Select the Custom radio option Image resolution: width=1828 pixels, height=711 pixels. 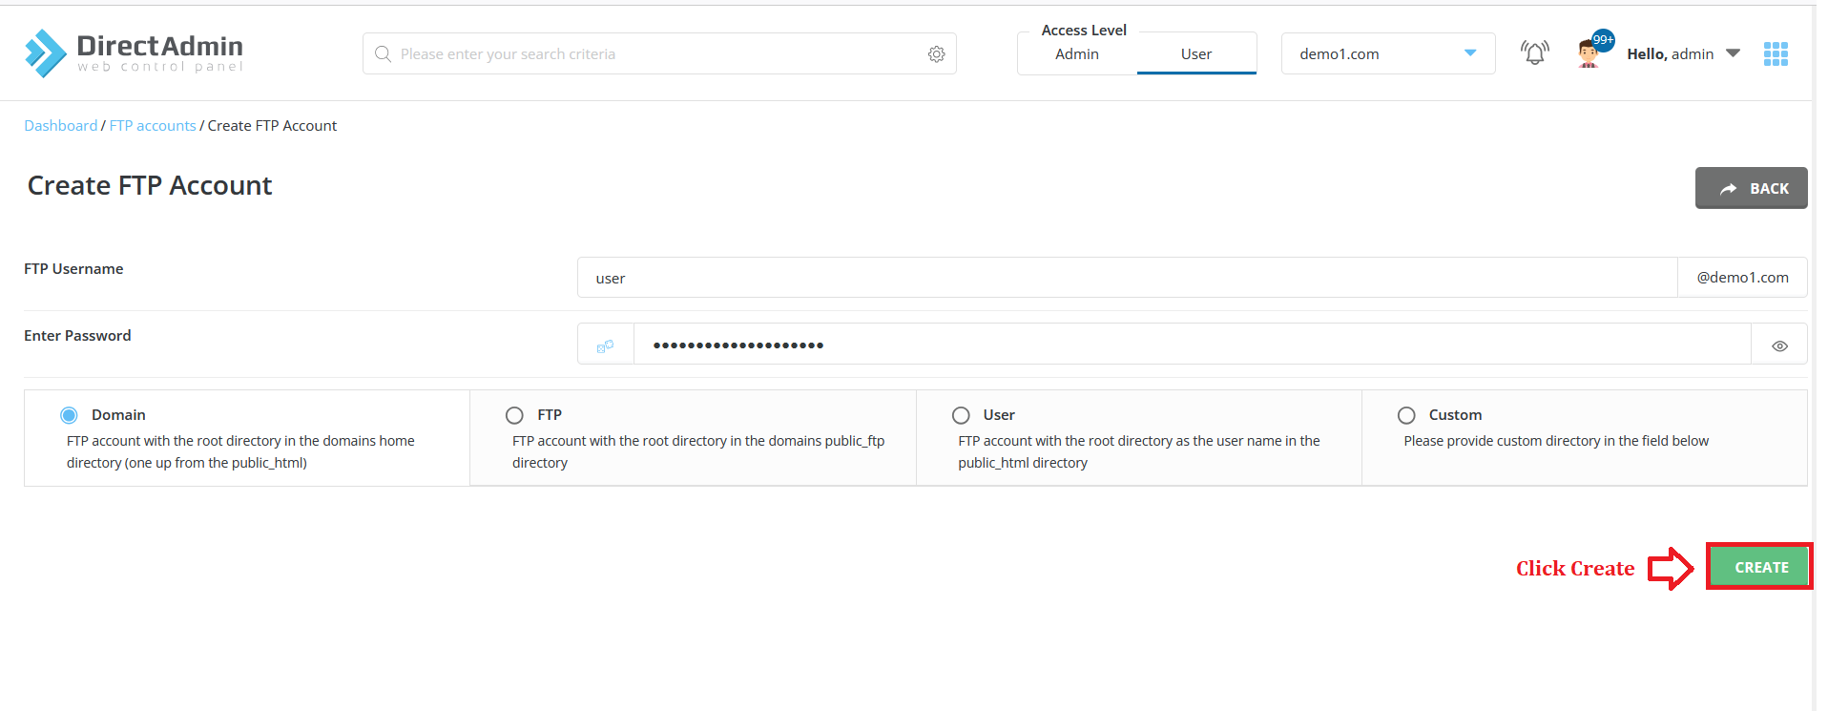tap(1406, 415)
